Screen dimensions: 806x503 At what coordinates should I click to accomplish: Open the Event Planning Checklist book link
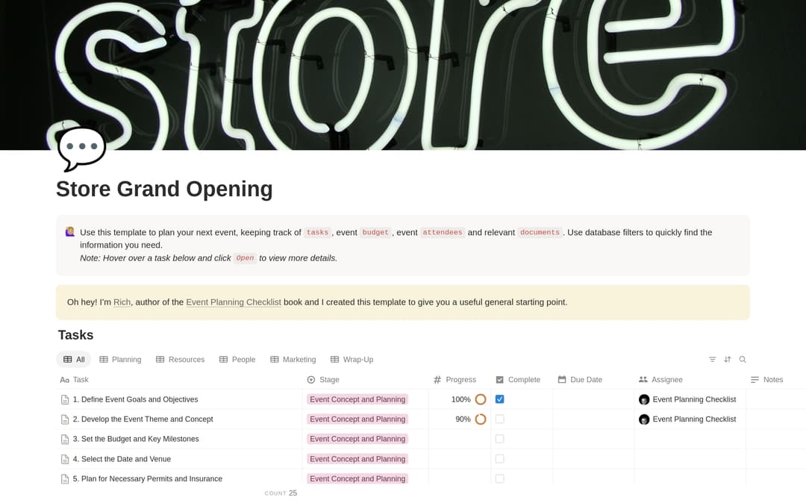click(234, 302)
